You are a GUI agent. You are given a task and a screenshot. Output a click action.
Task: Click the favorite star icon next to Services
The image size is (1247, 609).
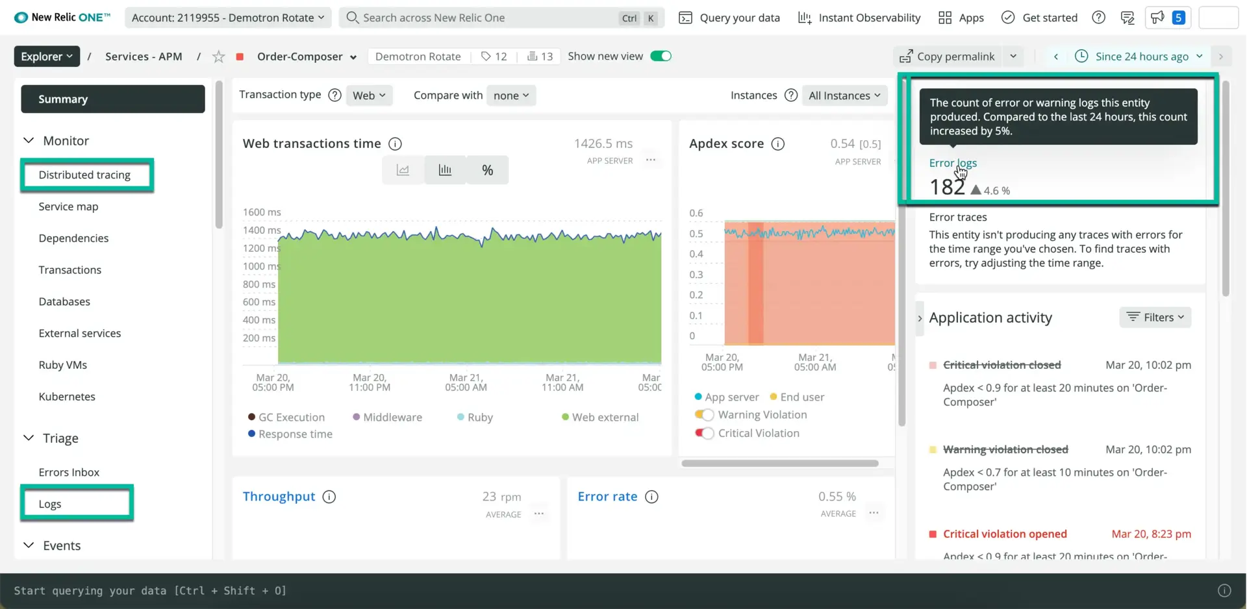[219, 56]
